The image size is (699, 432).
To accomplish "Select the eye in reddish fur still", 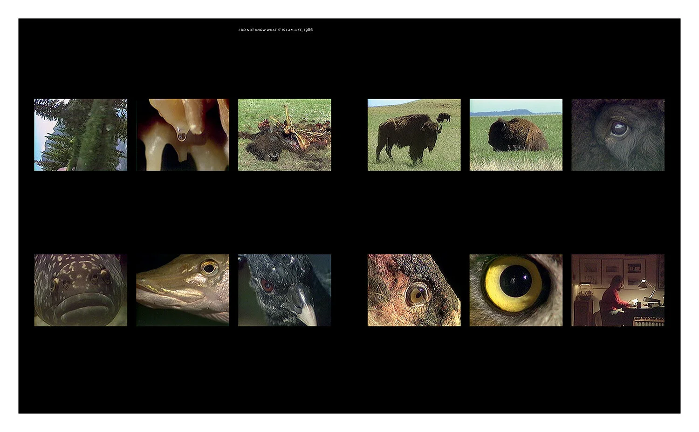I will [414, 290].
